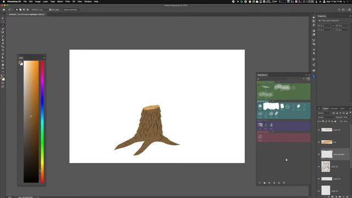The height and width of the screenshot is (198, 352).
Task: Select the Move tool
Action: [3, 18]
